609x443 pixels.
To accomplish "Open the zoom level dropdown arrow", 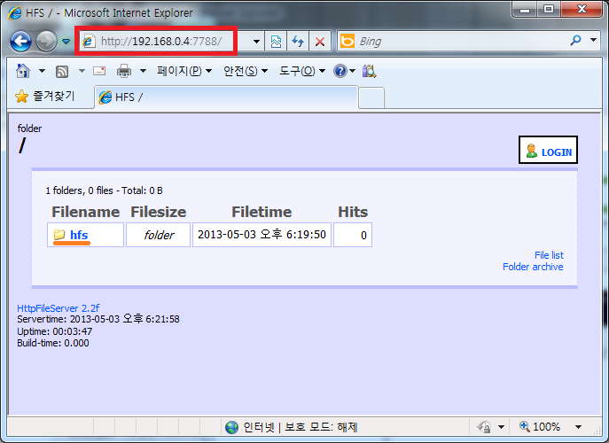I will [578, 427].
